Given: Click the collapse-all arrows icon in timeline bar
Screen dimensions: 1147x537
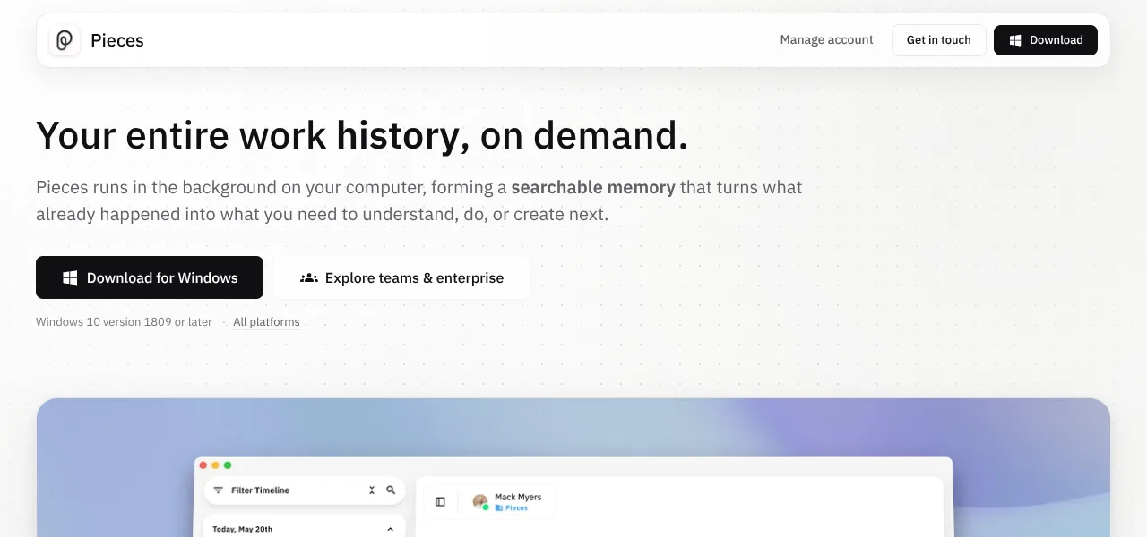Looking at the screenshot, I should click(372, 490).
